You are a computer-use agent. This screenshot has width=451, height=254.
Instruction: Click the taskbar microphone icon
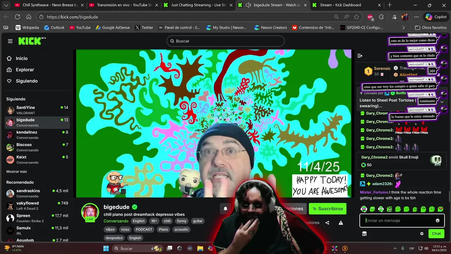(403, 248)
